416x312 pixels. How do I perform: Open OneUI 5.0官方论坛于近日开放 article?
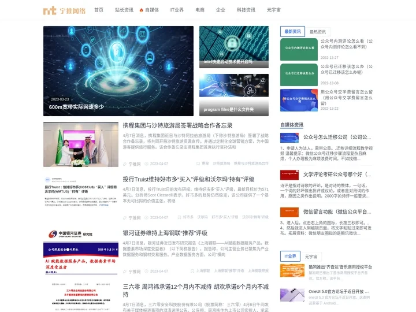[x=339, y=292]
